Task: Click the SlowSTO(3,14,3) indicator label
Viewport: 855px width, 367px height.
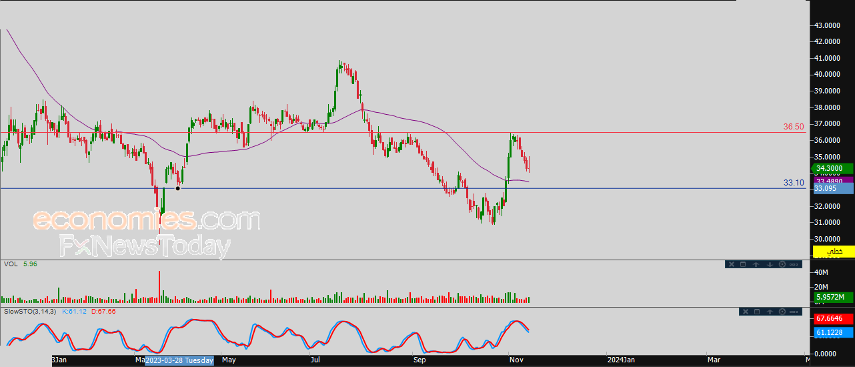Action: click(31, 311)
